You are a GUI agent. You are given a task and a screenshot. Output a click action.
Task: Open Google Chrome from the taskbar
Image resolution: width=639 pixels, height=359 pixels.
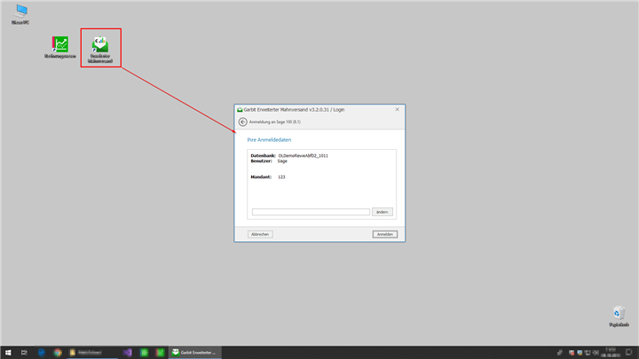coord(58,353)
